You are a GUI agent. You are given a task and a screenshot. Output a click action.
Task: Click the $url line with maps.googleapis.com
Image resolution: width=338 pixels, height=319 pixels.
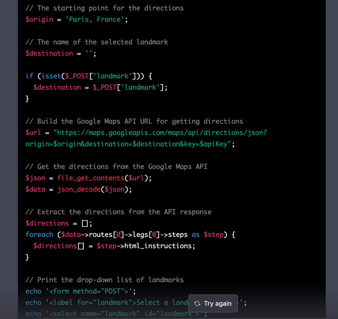(146, 133)
